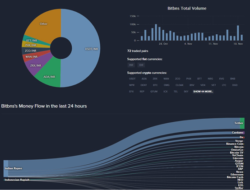Expand the SHOW 44 MORE currency list
The width and height of the screenshot is (250, 190).
tap(203, 92)
